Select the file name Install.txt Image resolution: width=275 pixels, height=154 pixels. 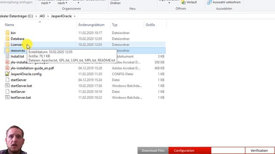tap(17, 56)
